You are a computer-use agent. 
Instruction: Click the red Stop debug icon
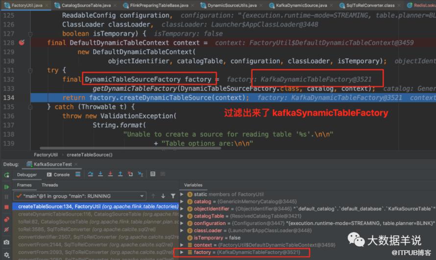coord(6,207)
